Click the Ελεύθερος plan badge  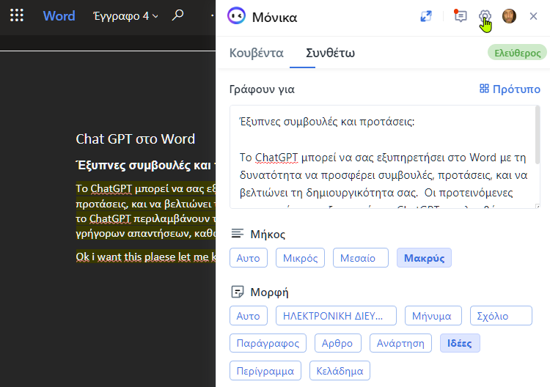tap(517, 53)
